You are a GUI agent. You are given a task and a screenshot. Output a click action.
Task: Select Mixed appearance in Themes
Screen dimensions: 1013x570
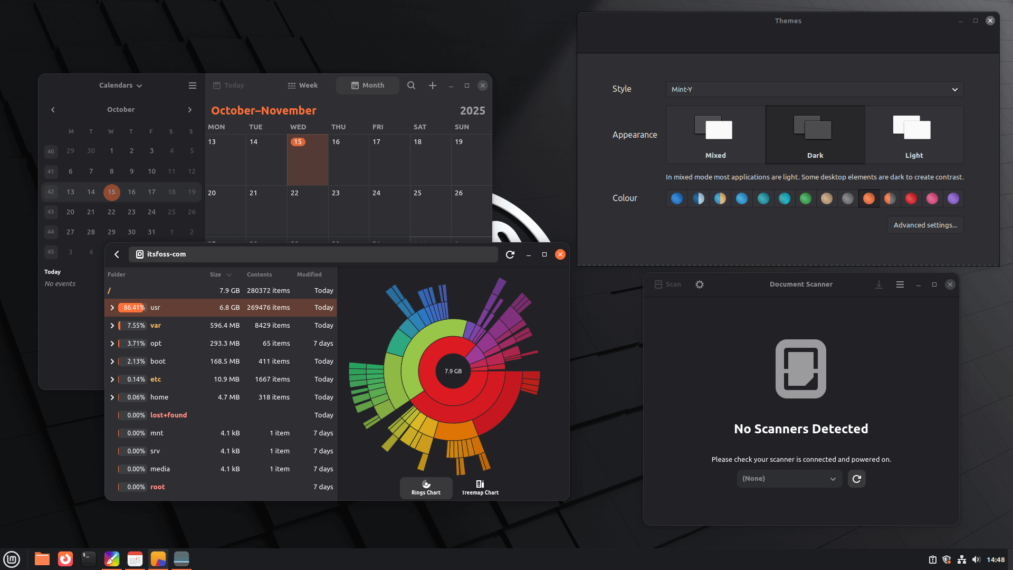coord(715,135)
